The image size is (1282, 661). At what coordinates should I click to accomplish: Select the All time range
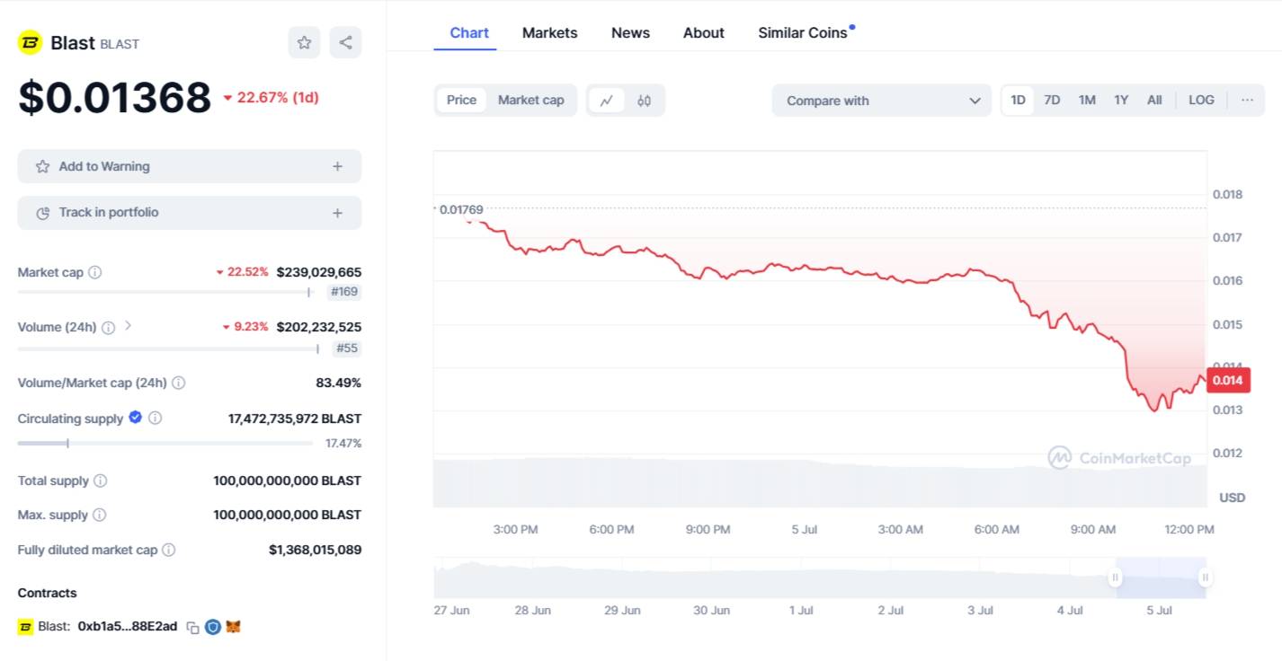[x=1154, y=100]
